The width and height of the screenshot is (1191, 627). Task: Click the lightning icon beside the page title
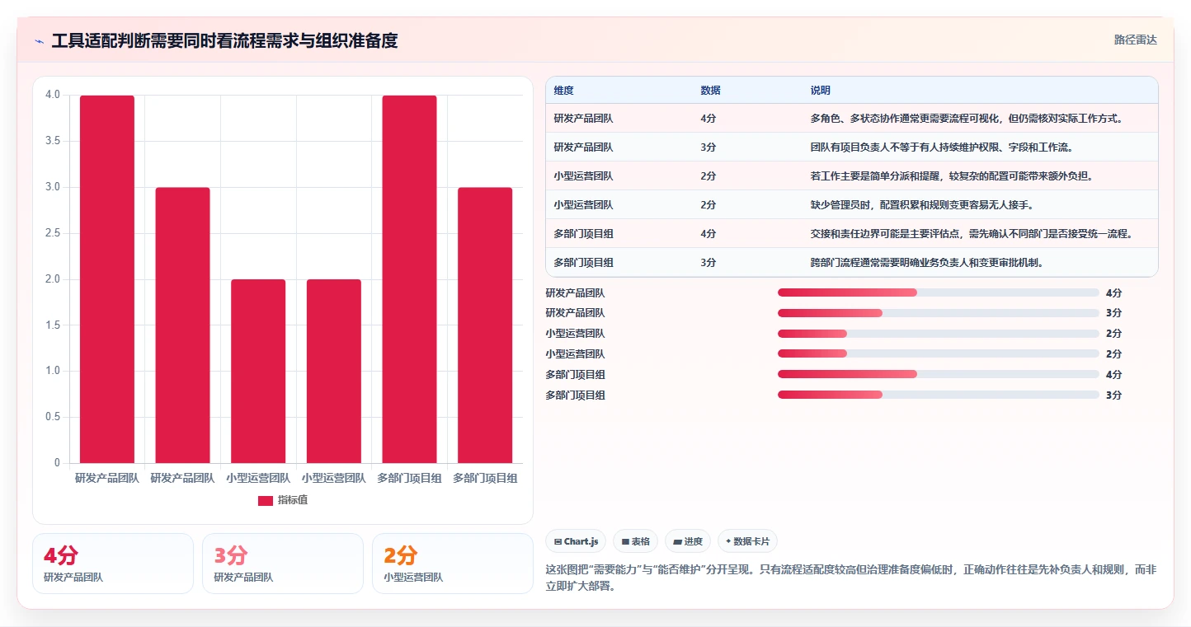pos(39,41)
